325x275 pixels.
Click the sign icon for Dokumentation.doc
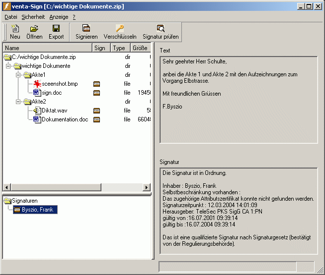coord(96,119)
